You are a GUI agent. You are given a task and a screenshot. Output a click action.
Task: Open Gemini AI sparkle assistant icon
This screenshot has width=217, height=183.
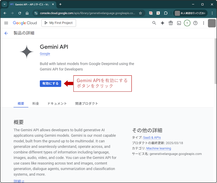(162, 23)
